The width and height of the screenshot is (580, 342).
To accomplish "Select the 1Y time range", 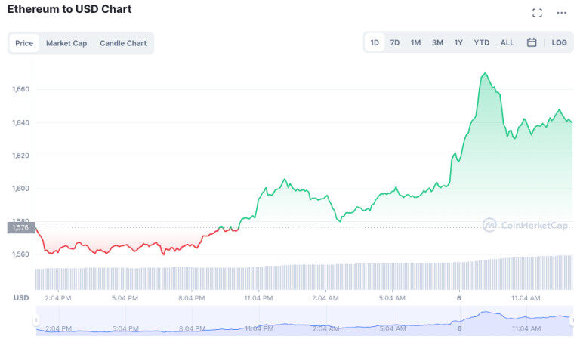I will point(458,42).
